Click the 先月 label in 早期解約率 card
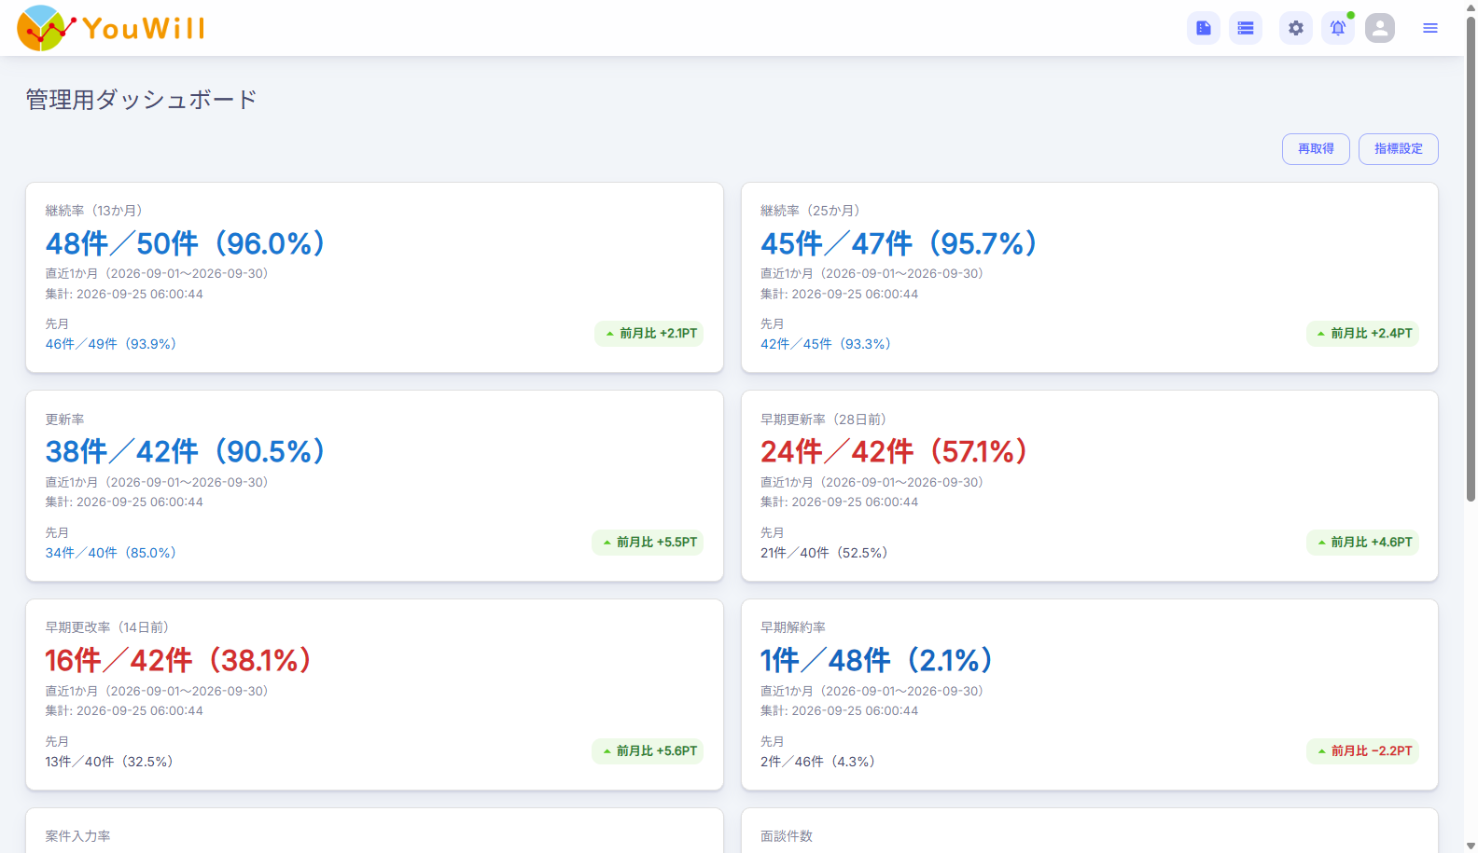This screenshot has width=1478, height=853. [773, 742]
